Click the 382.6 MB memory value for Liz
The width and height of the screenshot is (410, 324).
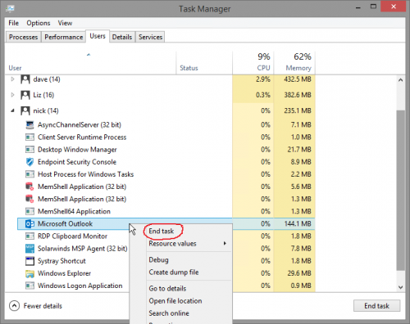(x=298, y=95)
